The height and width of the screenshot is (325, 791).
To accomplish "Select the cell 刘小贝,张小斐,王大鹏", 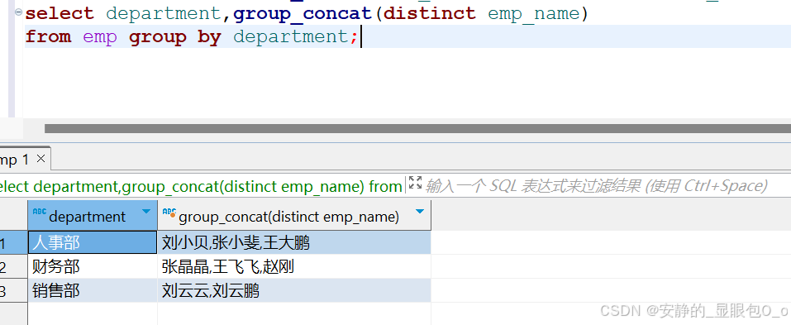I will (294, 243).
